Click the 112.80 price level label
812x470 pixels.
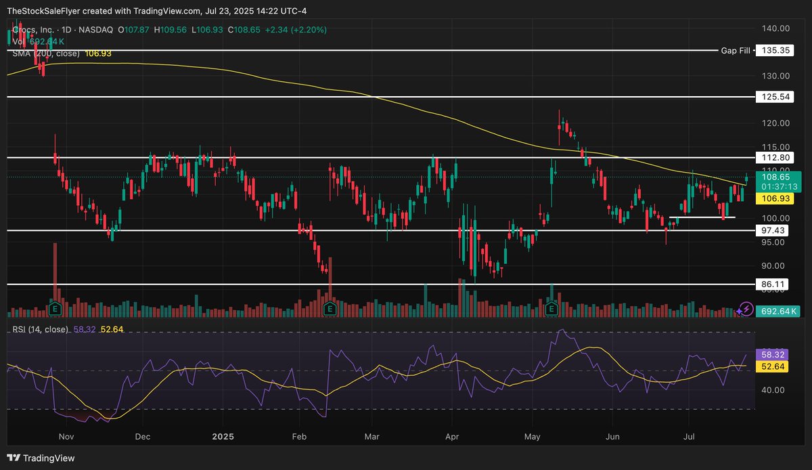(x=775, y=157)
